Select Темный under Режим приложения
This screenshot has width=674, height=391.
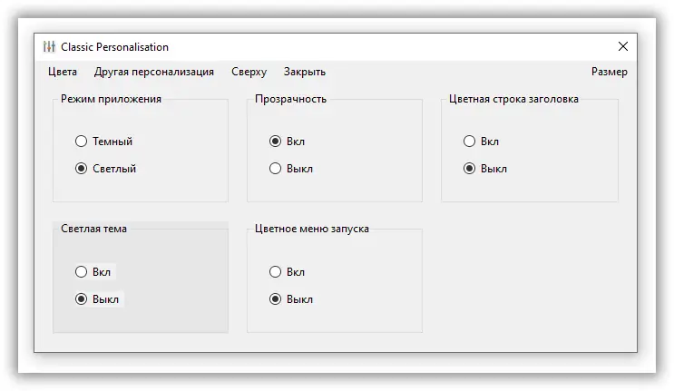click(82, 142)
